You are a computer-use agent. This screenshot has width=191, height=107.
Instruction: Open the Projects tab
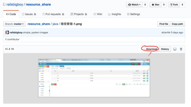tap(79, 14)
